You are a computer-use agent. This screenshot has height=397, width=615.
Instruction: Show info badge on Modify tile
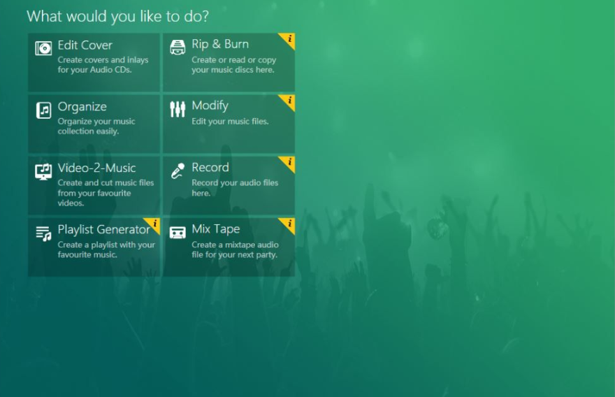click(289, 101)
